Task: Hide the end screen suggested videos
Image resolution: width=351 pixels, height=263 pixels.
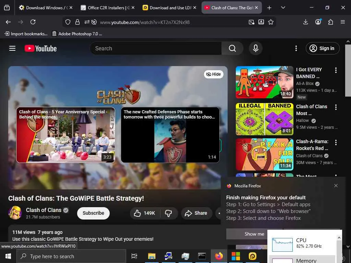Action: (214, 74)
